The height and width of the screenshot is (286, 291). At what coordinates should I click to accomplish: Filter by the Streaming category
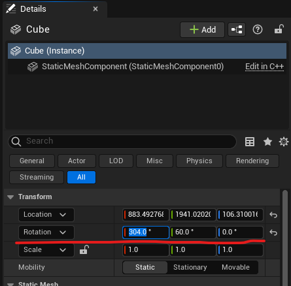(37, 177)
